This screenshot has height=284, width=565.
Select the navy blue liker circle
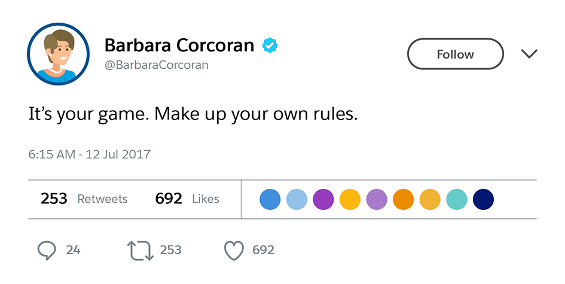tap(482, 200)
